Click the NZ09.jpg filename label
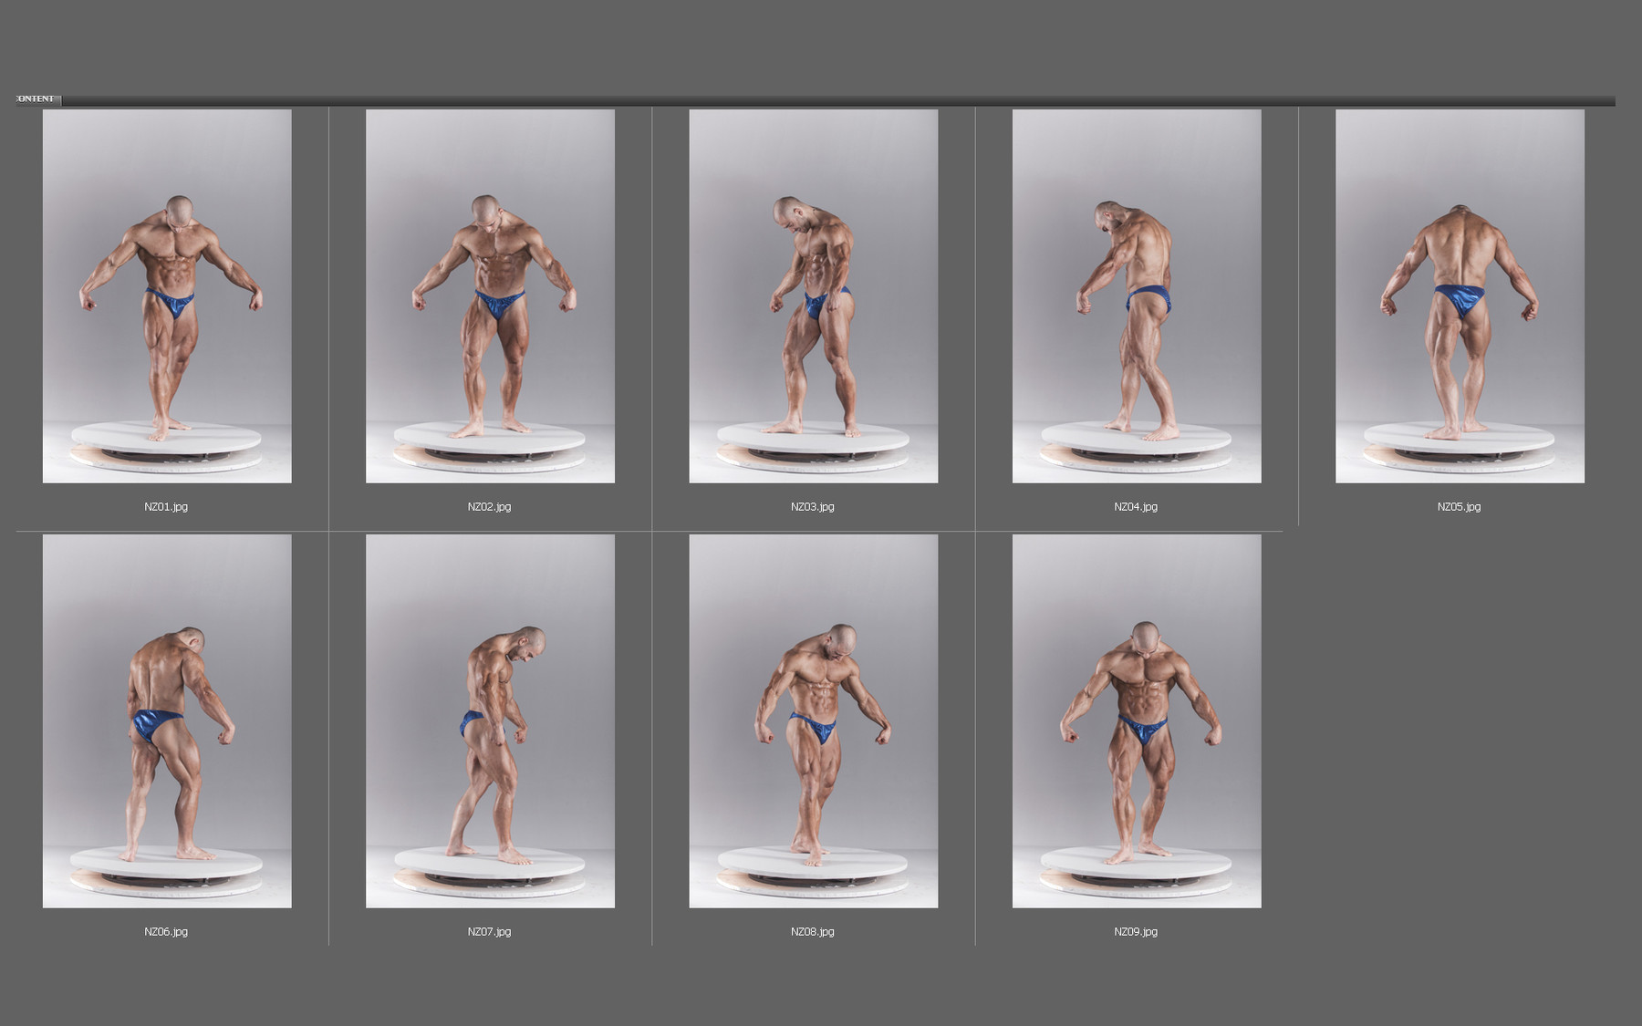 coord(1135,932)
